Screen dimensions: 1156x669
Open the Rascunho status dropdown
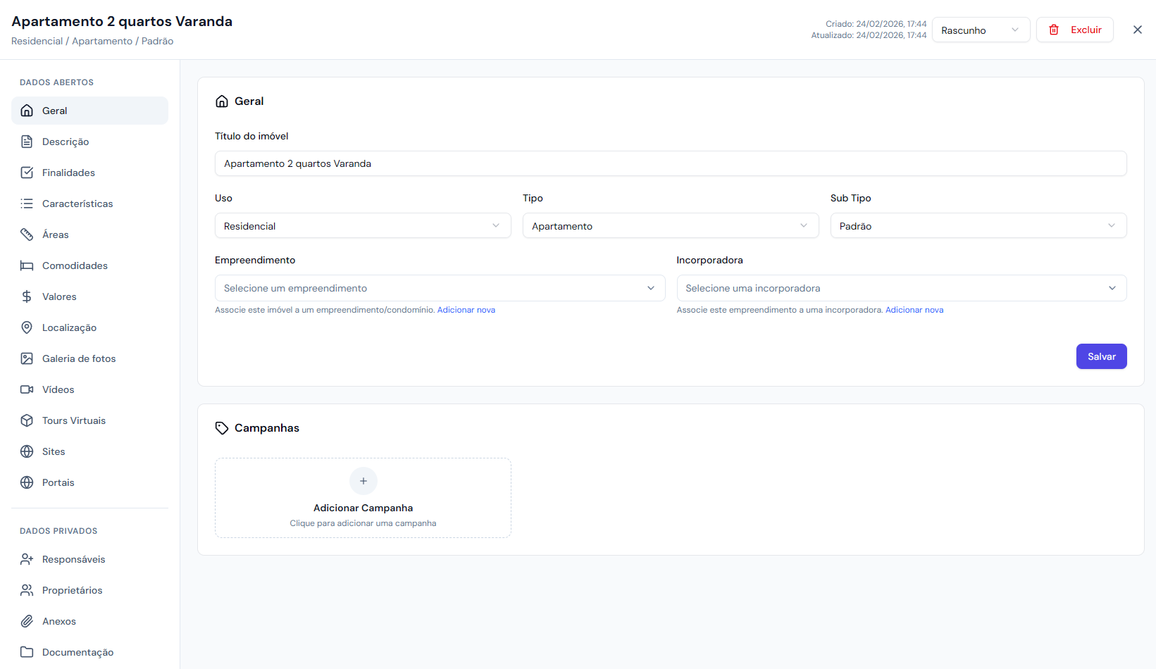pos(980,30)
